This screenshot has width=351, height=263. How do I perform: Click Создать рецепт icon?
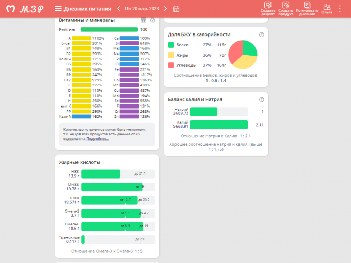[x=268, y=9]
